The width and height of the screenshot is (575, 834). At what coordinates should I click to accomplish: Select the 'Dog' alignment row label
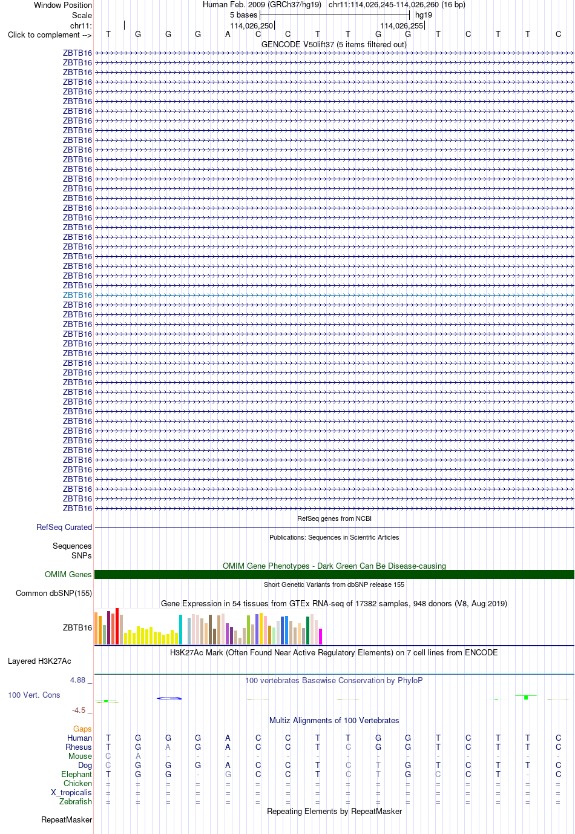point(85,765)
